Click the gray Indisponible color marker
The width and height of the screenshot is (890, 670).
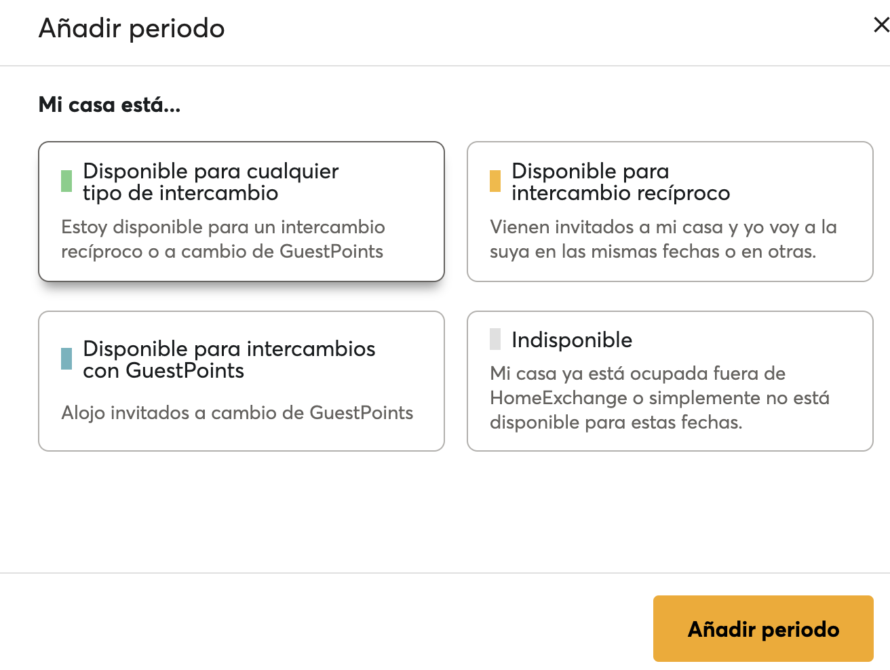pyautogui.click(x=495, y=339)
